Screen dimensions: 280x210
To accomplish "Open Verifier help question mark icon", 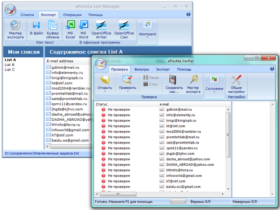I will (x=272, y=69).
